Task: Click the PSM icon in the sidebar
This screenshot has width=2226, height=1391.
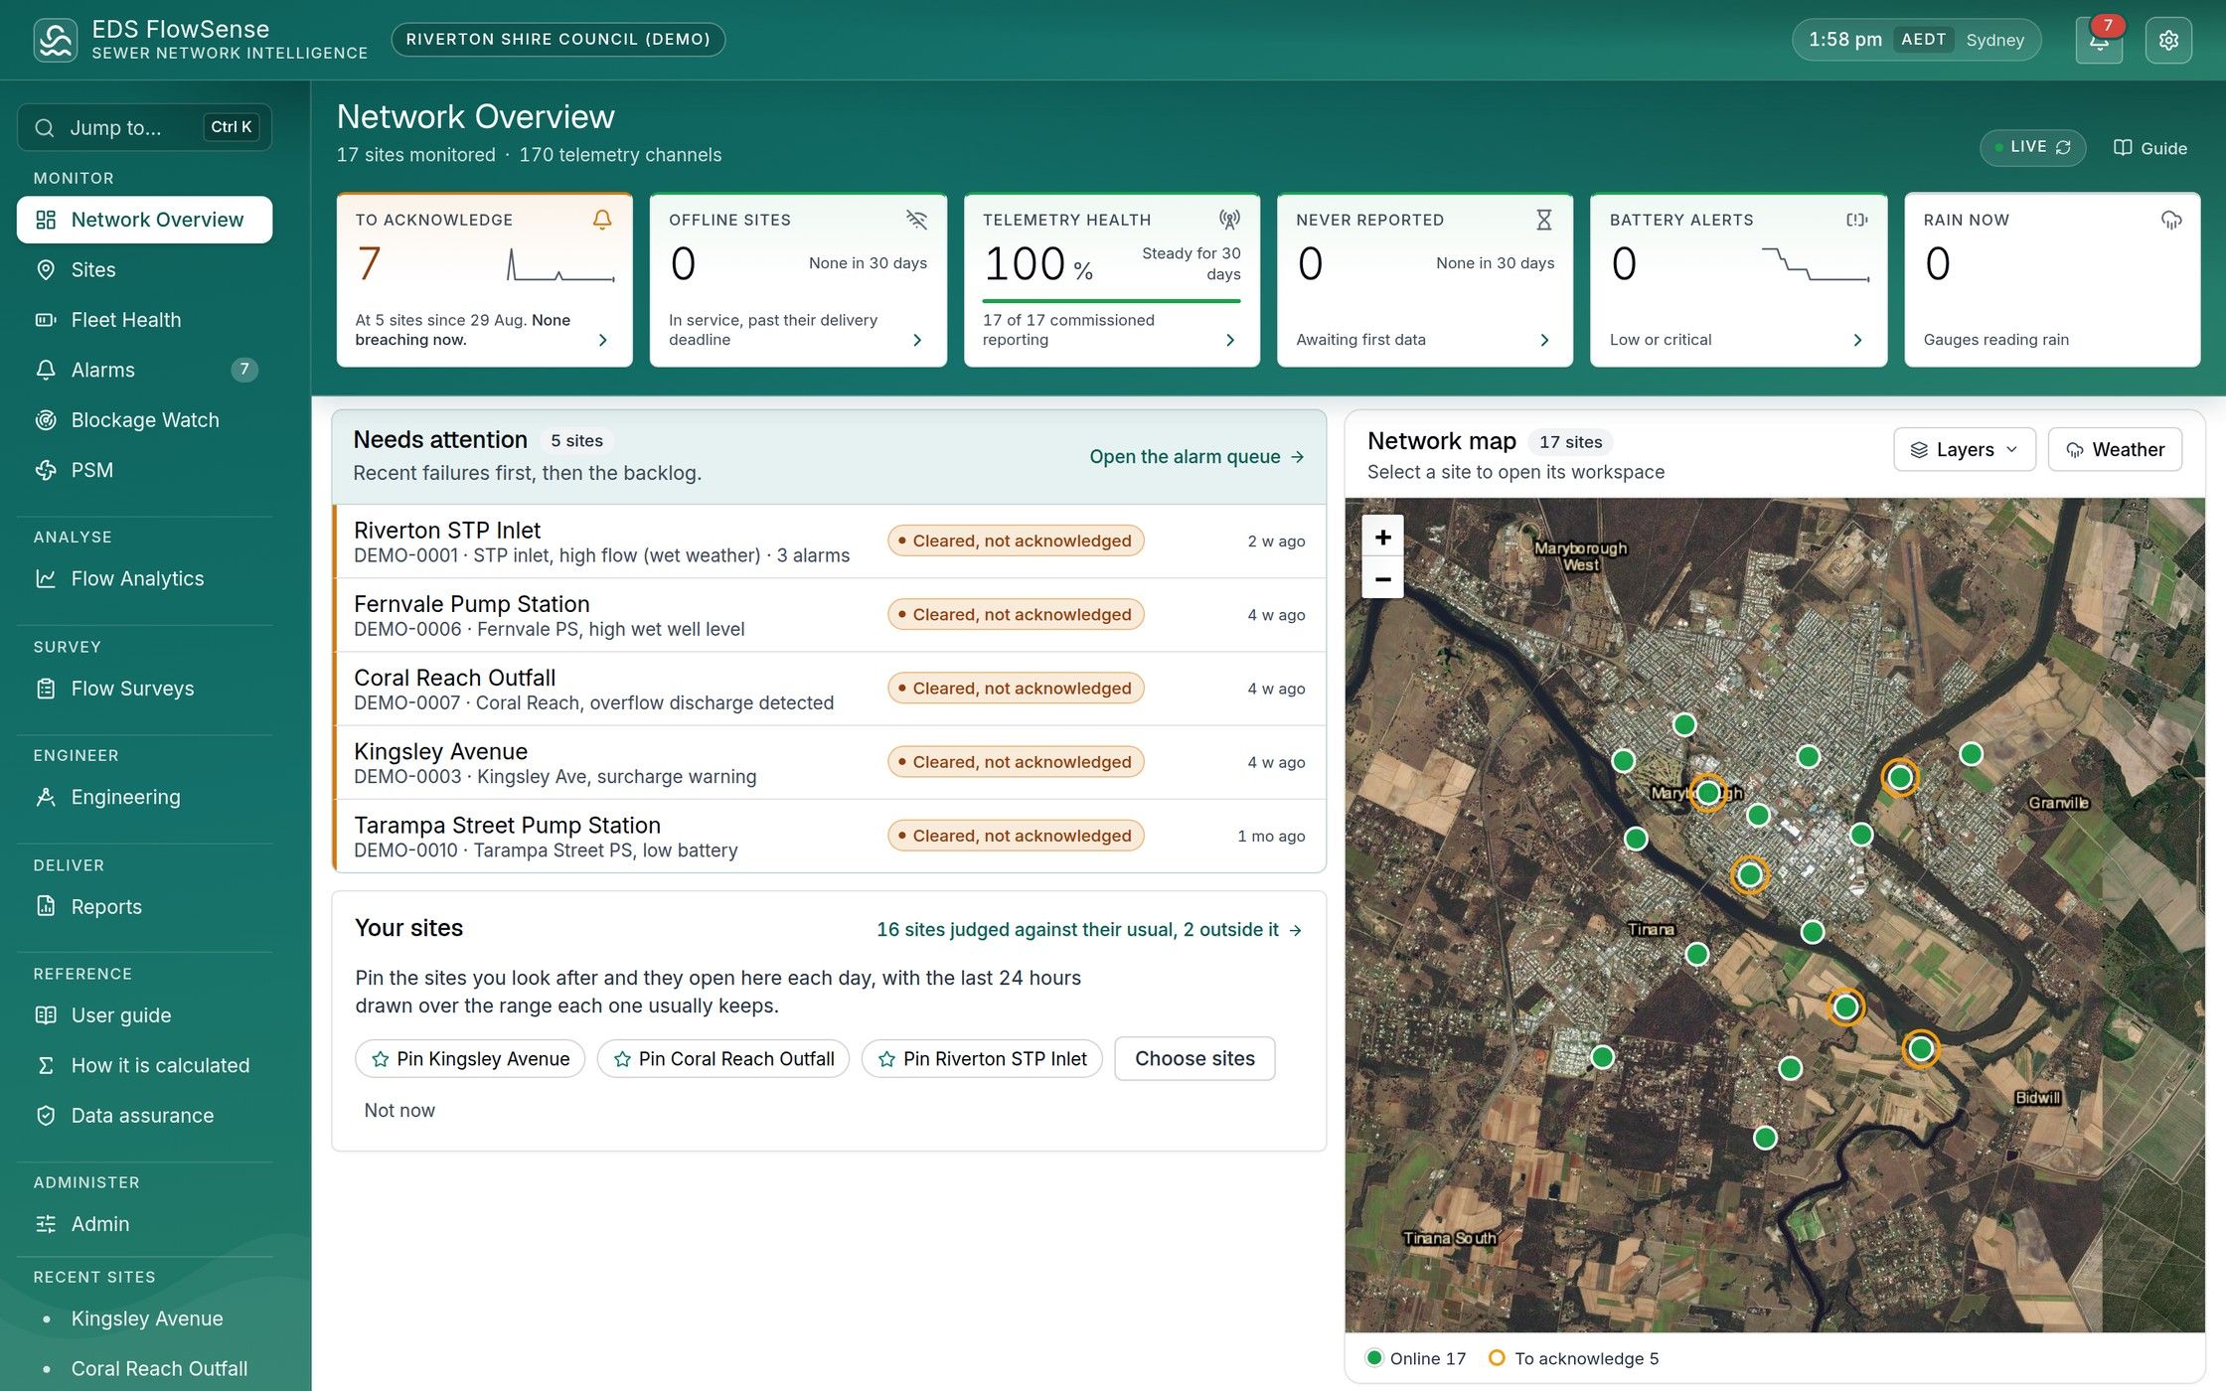Action: (46, 470)
